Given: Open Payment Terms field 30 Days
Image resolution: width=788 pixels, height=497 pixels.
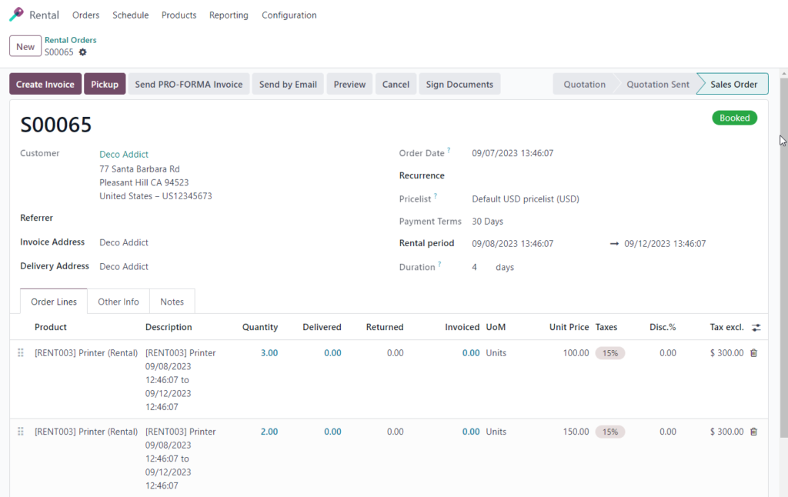Looking at the screenshot, I should point(487,221).
